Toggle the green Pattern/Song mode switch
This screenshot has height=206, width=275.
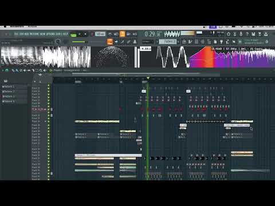[73, 34]
